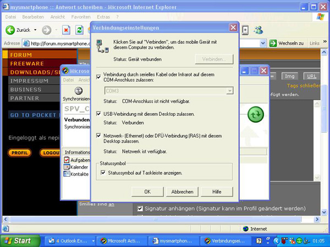Viewport: 330px width, 247px height.
Task: Click the computer-device connection icon in dialog
Action: click(x=102, y=46)
